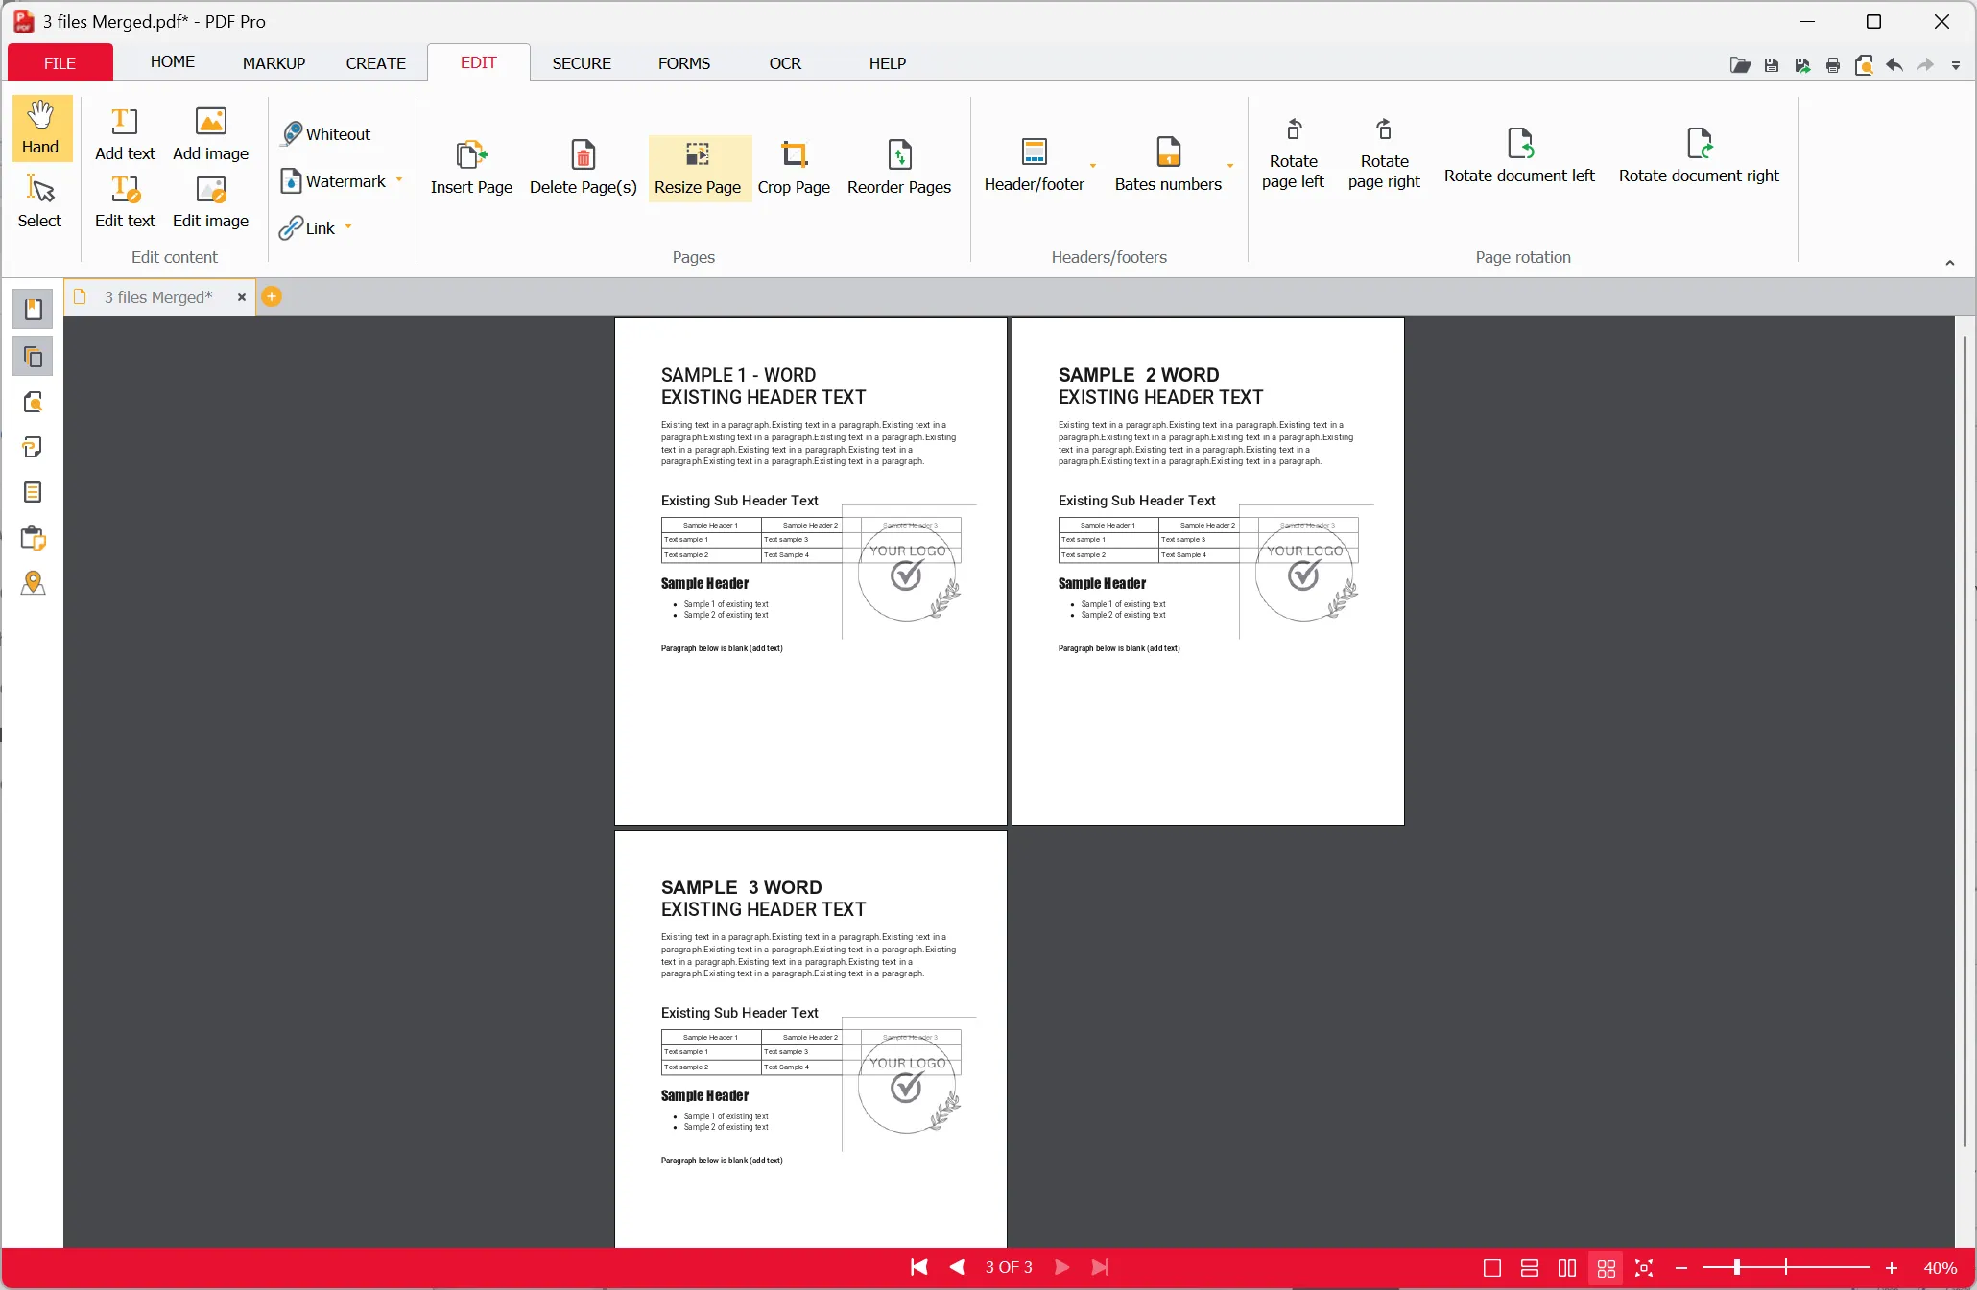1977x1290 pixels.
Task: Open the Edit text tool
Action: pos(125,200)
